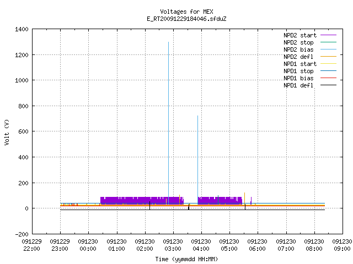This screenshot has height=264, width=353.
Task: Click the '091230 07:00' x-axis tick label
Action: (286, 245)
